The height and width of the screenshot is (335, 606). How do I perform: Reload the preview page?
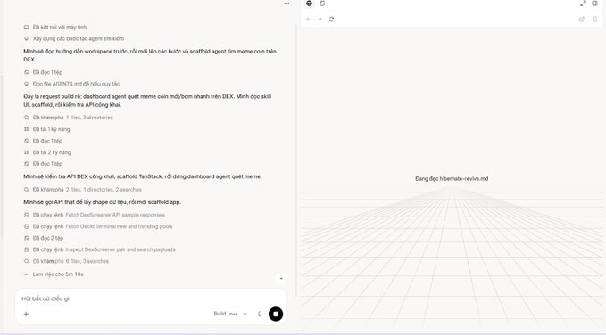(x=332, y=19)
